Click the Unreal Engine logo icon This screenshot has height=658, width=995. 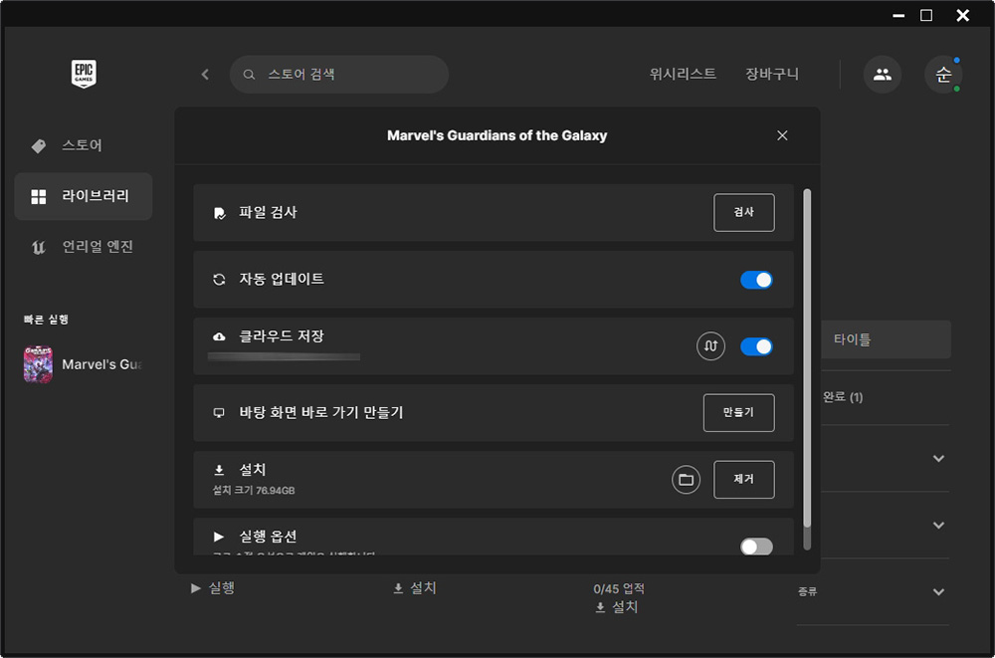[39, 247]
